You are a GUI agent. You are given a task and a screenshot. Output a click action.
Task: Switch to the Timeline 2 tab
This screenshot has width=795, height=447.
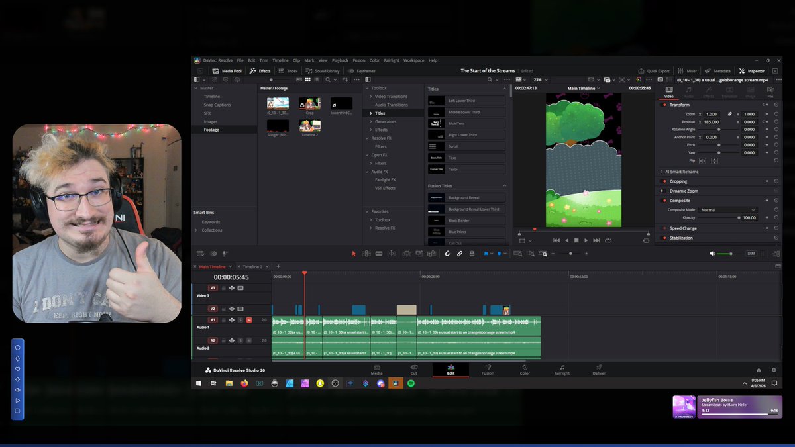252,267
